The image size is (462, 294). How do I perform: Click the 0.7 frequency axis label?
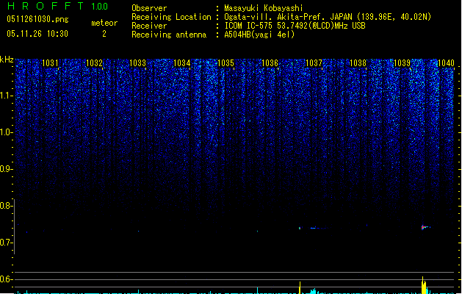(x=7, y=243)
